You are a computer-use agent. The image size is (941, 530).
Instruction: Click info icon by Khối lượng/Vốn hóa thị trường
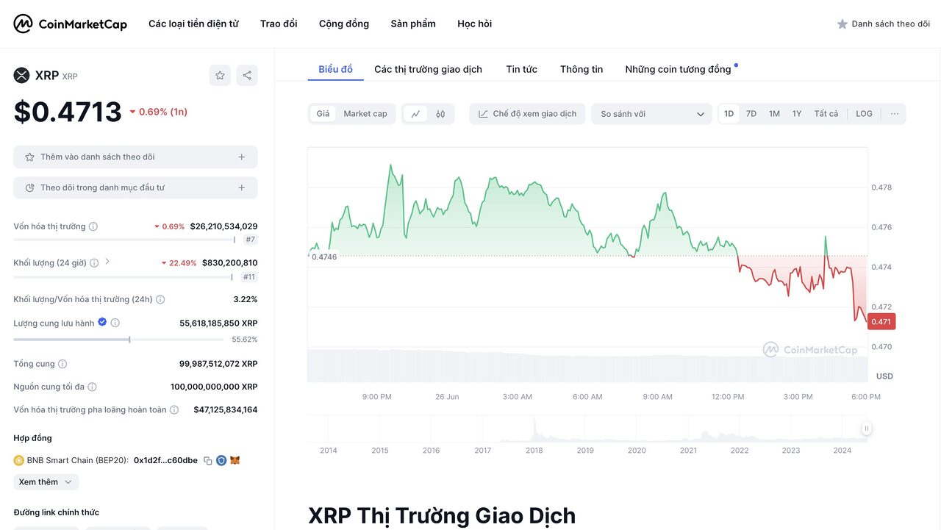[x=160, y=299]
